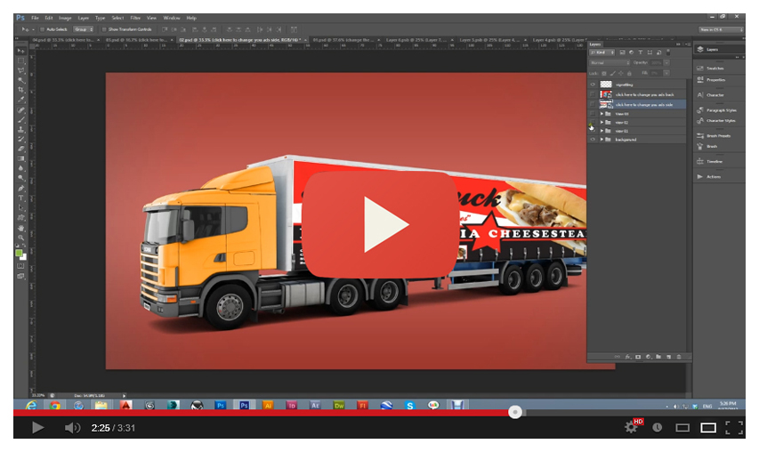Open the Timeline panel
The height and width of the screenshot is (452, 759).
pyautogui.click(x=715, y=161)
